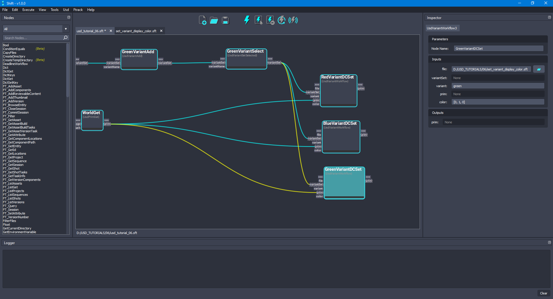The width and height of the screenshot is (553, 299).
Task: Create a new file from the toolbar
Action: tap(202, 20)
